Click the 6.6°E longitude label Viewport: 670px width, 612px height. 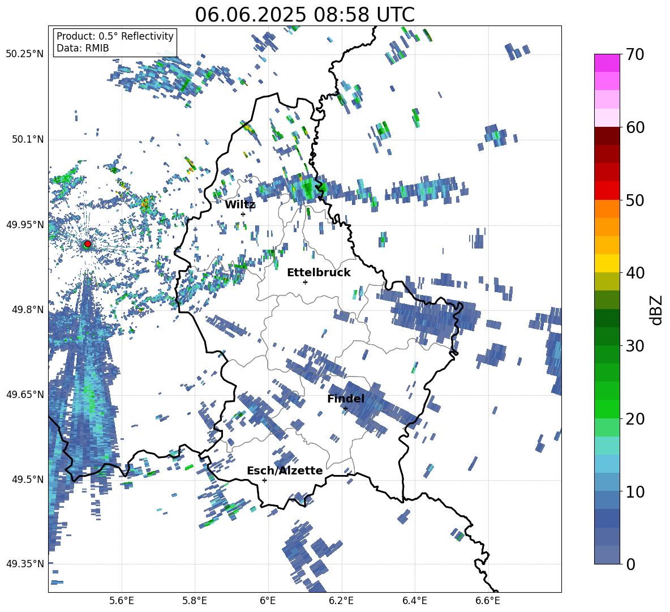tap(488, 601)
